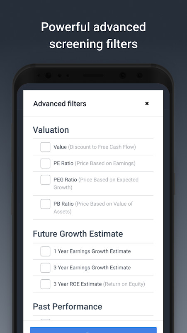Close the Advanced filters dialog

pos(147,103)
